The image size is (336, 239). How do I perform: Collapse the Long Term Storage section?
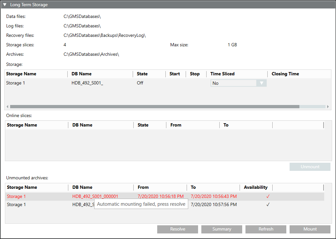point(5,5)
